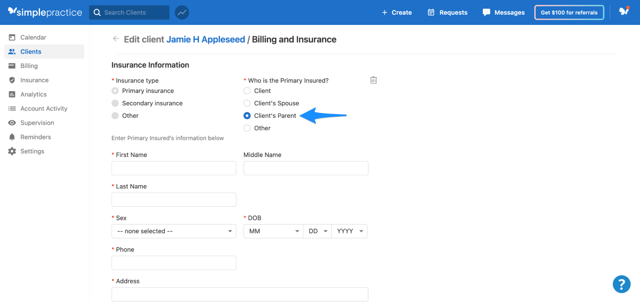Open the activity trends icon next to search

tap(182, 12)
